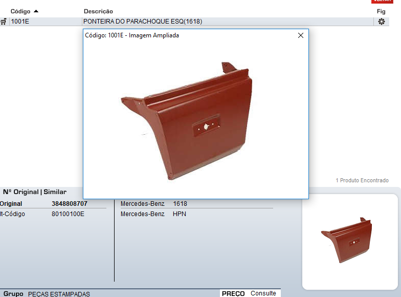
Task: Select PONTEIRA DO PARACHOQUE ESQ(1618) row
Action: pyautogui.click(x=143, y=22)
